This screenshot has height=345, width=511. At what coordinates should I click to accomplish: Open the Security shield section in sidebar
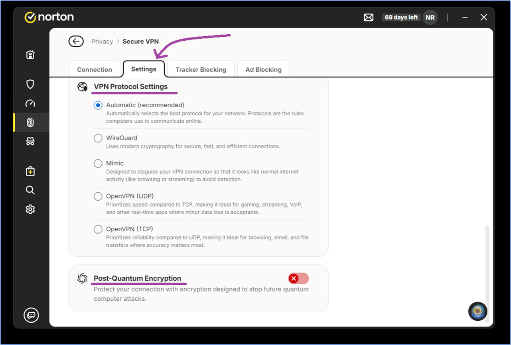(x=30, y=84)
